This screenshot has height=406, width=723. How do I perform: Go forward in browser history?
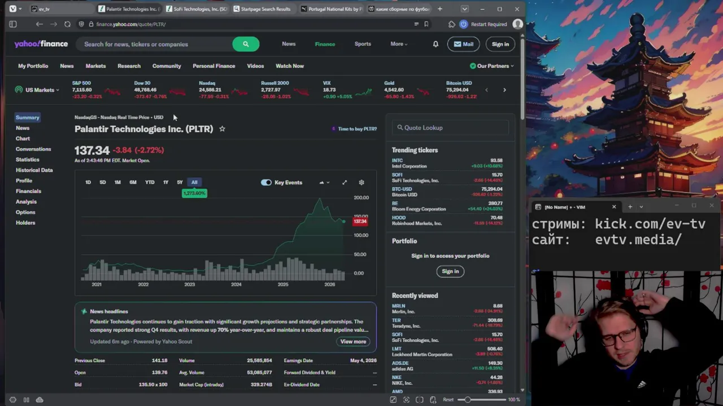(x=53, y=24)
